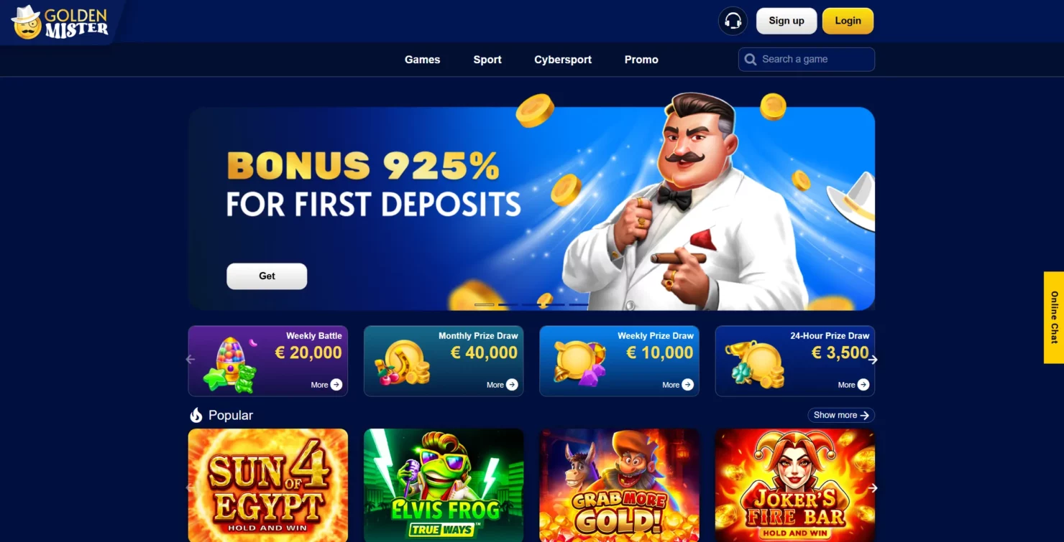The height and width of the screenshot is (542, 1064).
Task: Click the right arrow on prize cards carousel
Action: click(873, 360)
